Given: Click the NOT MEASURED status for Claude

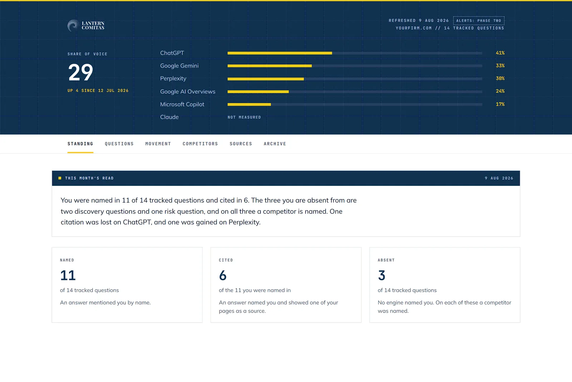Looking at the screenshot, I should [x=244, y=117].
